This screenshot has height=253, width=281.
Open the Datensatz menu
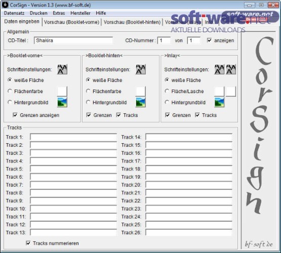(14, 13)
